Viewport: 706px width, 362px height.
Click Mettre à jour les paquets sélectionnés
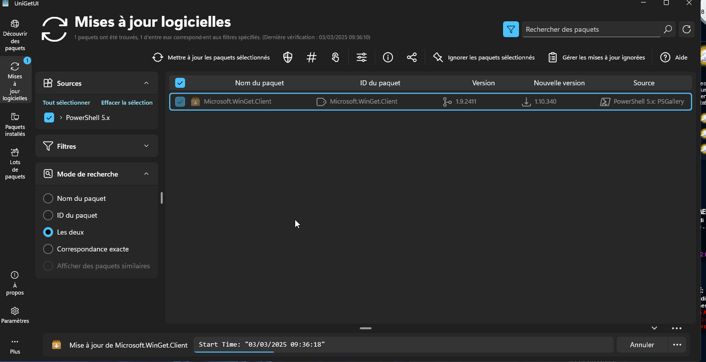(x=211, y=58)
